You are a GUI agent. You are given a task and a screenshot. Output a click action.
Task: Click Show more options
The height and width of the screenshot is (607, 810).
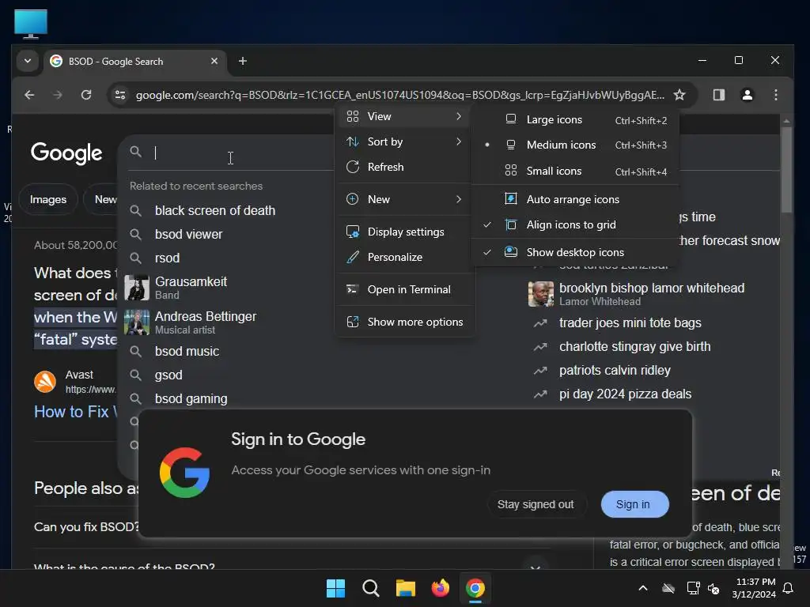[405, 322]
